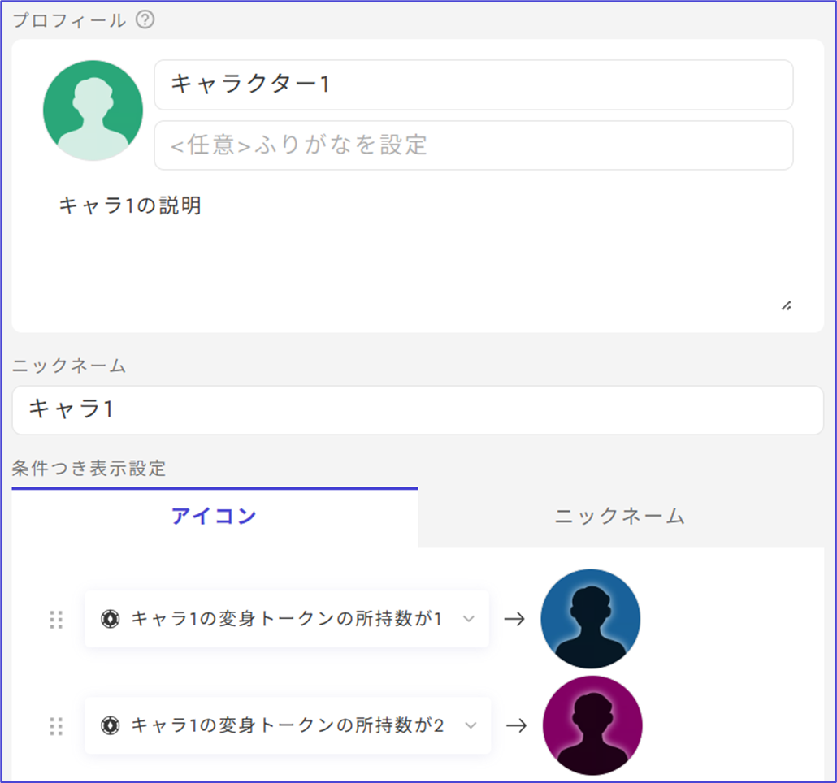Expand the chevron on the 所持数が2 condition
Image resolution: width=837 pixels, height=783 pixels.
[x=470, y=725]
